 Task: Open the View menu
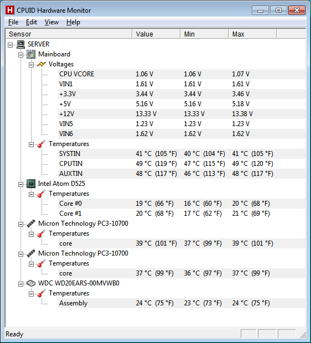click(51, 22)
